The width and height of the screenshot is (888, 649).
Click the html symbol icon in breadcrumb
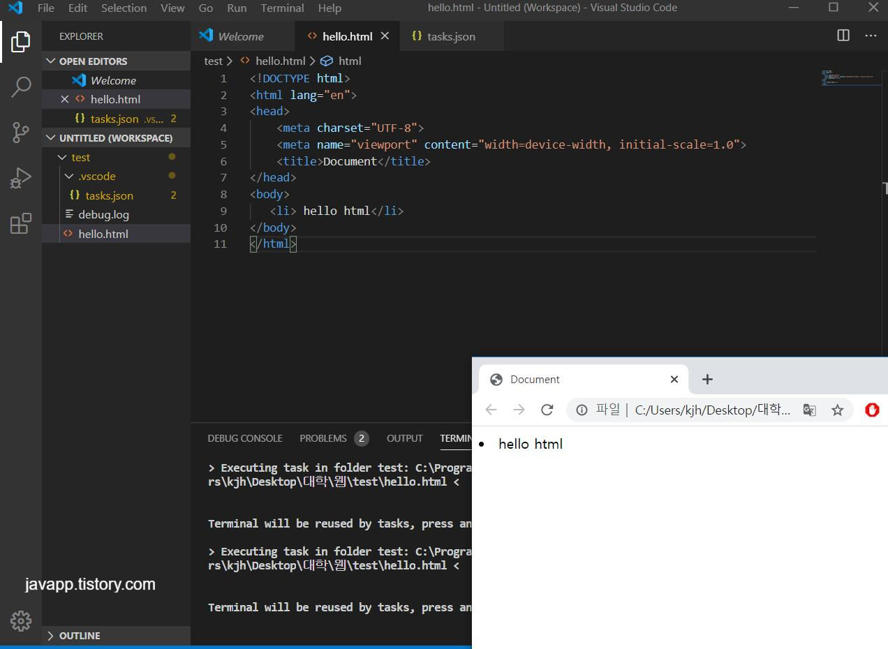(x=326, y=61)
